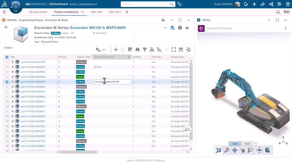
Task: Click Excavator MX100 A MXPC8000 title
Action: coord(98,28)
